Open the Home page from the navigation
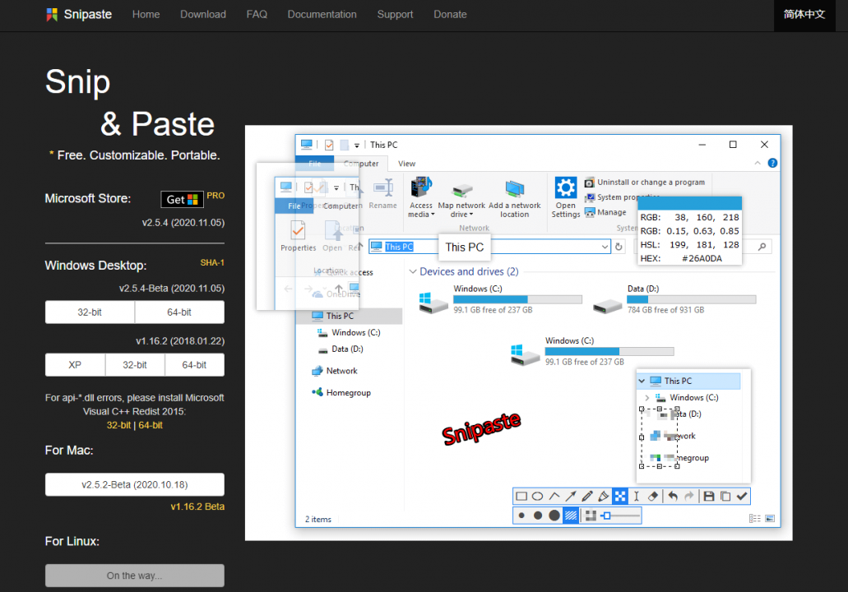The width and height of the screenshot is (848, 592). click(x=146, y=15)
